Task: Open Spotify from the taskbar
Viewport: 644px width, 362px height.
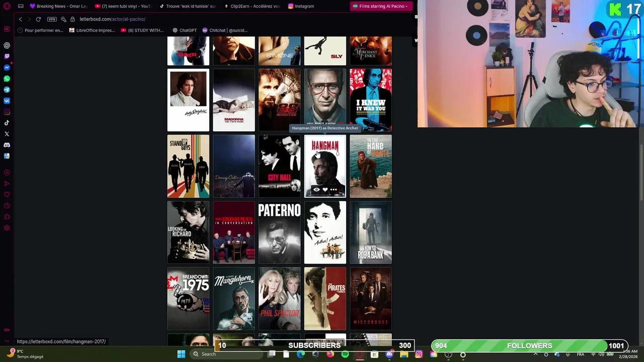Action: tap(345, 354)
